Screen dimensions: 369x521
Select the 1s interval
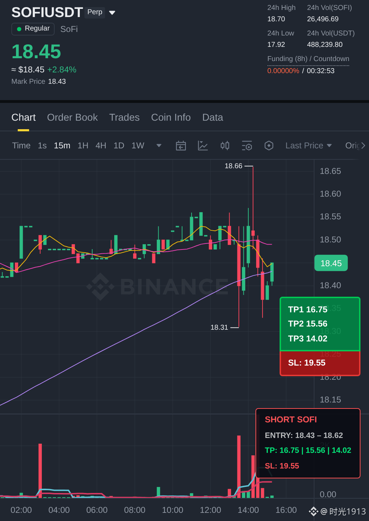tap(42, 146)
